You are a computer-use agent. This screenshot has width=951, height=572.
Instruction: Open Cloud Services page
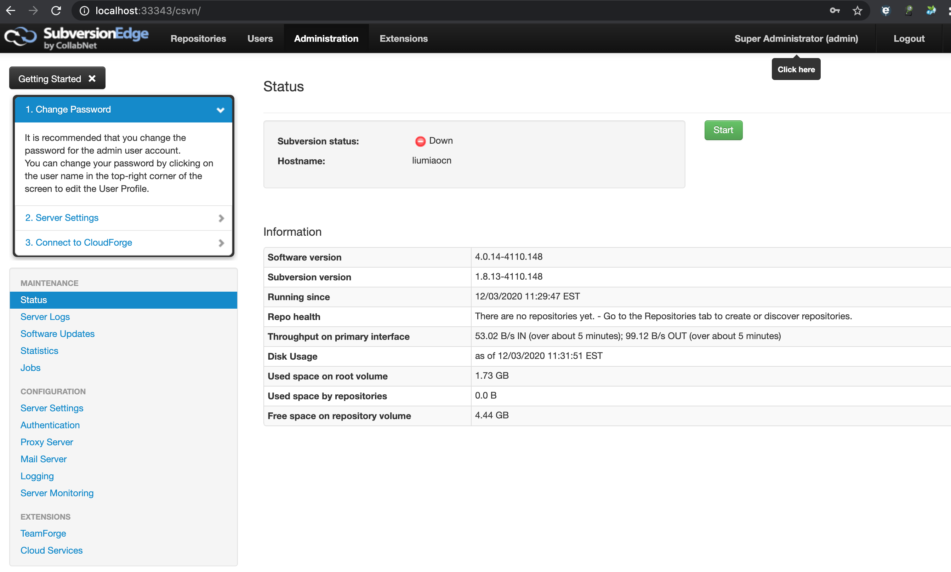pos(52,550)
